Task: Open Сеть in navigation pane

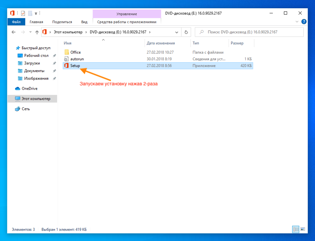Action: click(26, 109)
